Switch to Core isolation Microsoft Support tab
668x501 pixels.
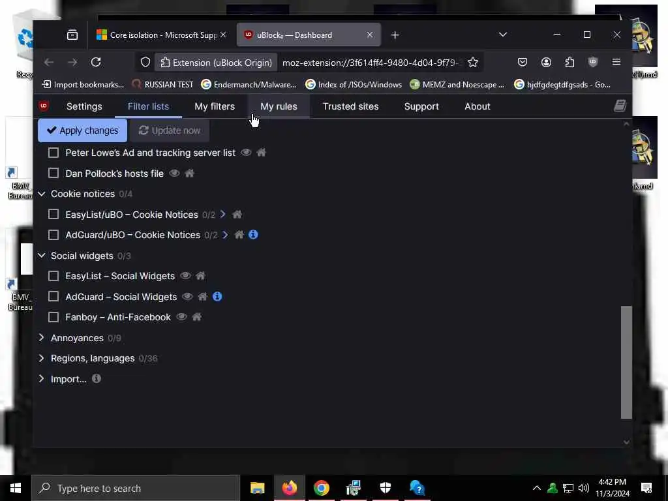click(161, 35)
